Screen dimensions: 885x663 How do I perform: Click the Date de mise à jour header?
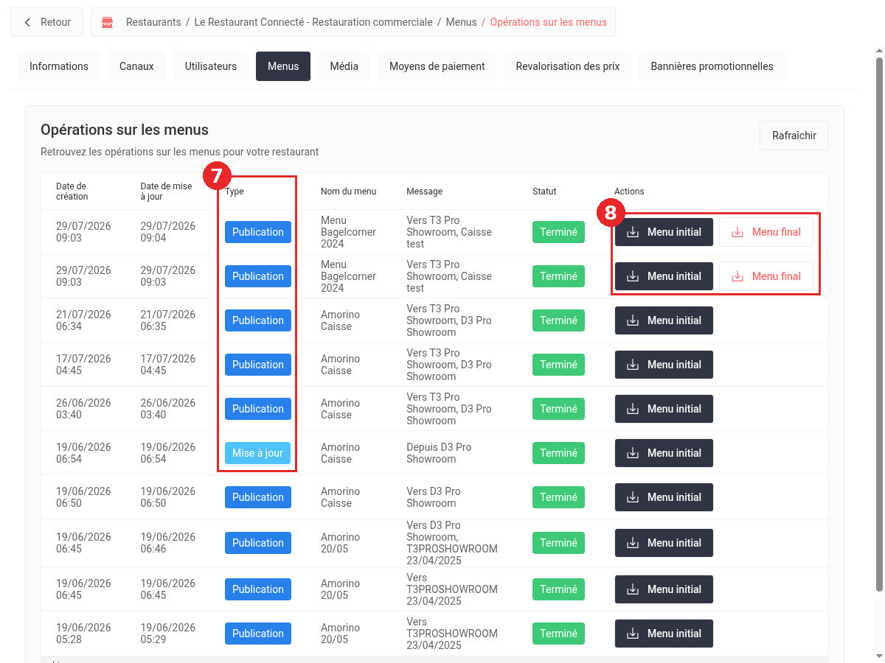tap(166, 192)
